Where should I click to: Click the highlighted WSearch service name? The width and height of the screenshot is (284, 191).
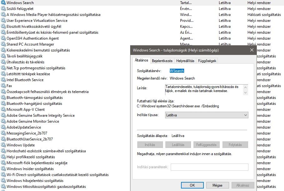coord(177,71)
